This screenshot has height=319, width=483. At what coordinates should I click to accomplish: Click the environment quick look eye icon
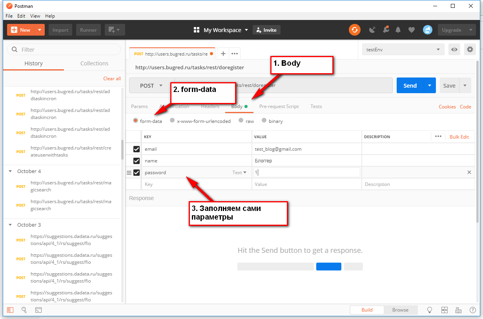pyautogui.click(x=454, y=49)
